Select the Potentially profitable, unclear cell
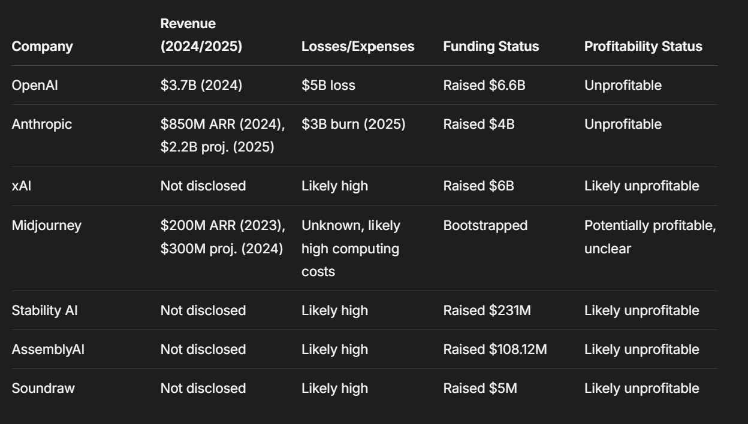The height and width of the screenshot is (424, 748). pyautogui.click(x=650, y=237)
